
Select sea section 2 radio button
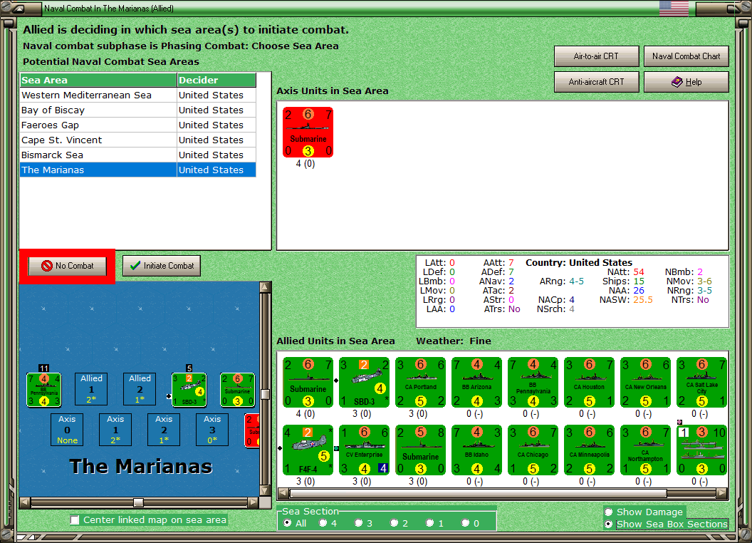(394, 523)
